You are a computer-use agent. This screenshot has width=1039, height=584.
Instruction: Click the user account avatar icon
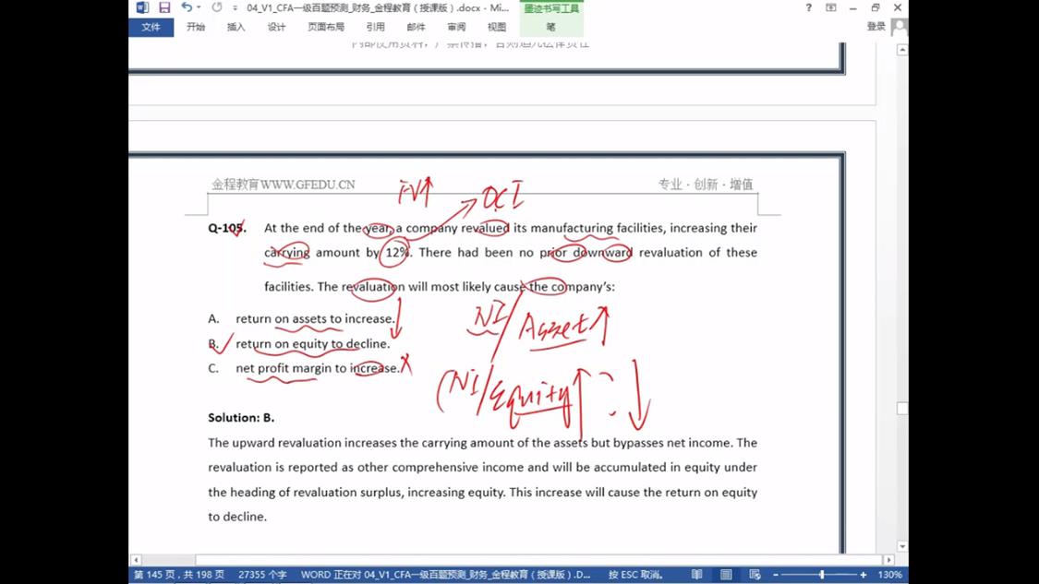click(900, 27)
